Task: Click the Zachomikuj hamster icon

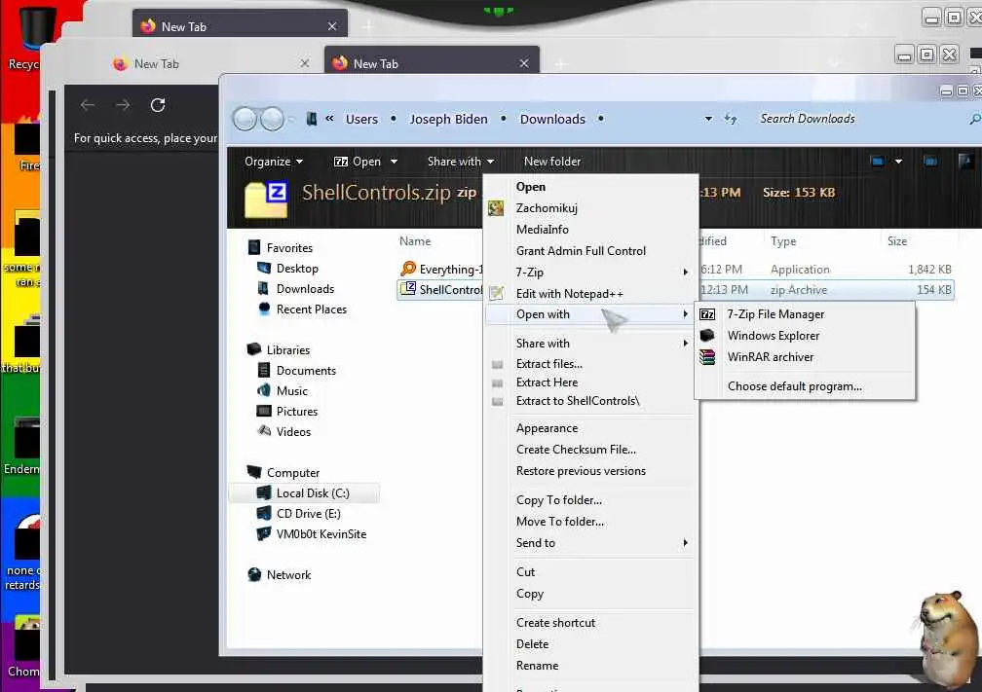Action: click(496, 208)
